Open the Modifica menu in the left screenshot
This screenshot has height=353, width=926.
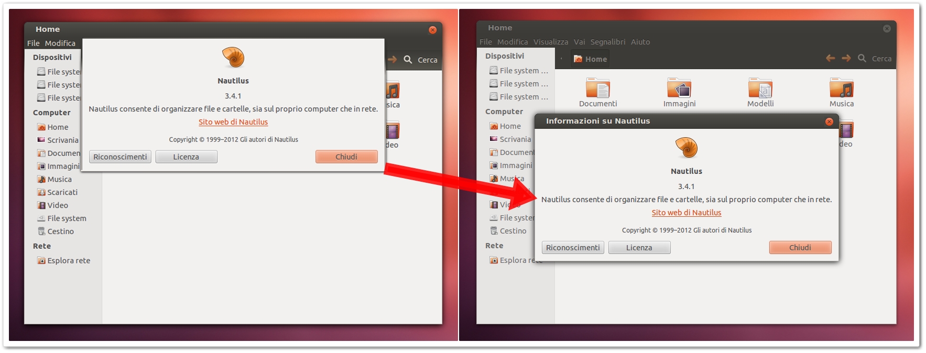coord(60,43)
